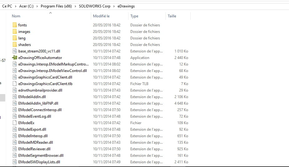This screenshot has height=167, width=289.
Task: Select eDrawingOfficeAutomator file name
Action: [x=40, y=57]
